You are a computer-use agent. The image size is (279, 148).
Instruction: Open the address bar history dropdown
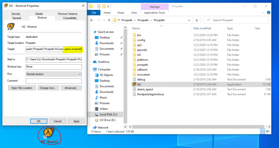pos(189,20)
